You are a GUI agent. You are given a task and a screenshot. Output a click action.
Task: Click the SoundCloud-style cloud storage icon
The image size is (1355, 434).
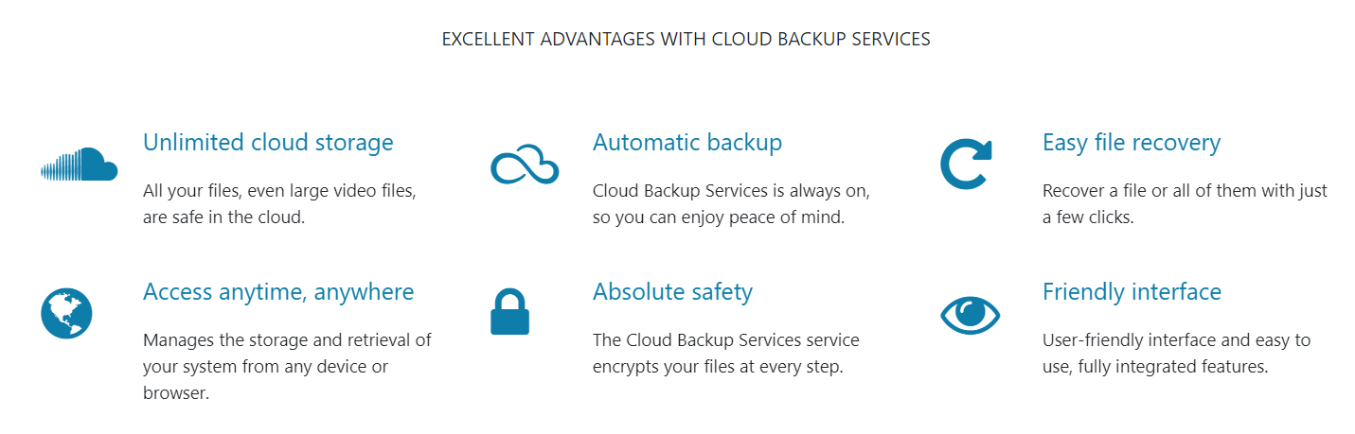pos(80,165)
